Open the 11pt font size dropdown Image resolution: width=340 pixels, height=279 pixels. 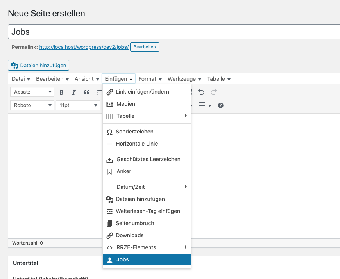tap(78, 105)
